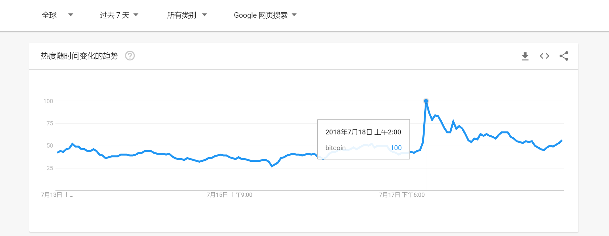Click the 所有类别 filter label
The width and height of the screenshot is (609, 236).
click(182, 15)
